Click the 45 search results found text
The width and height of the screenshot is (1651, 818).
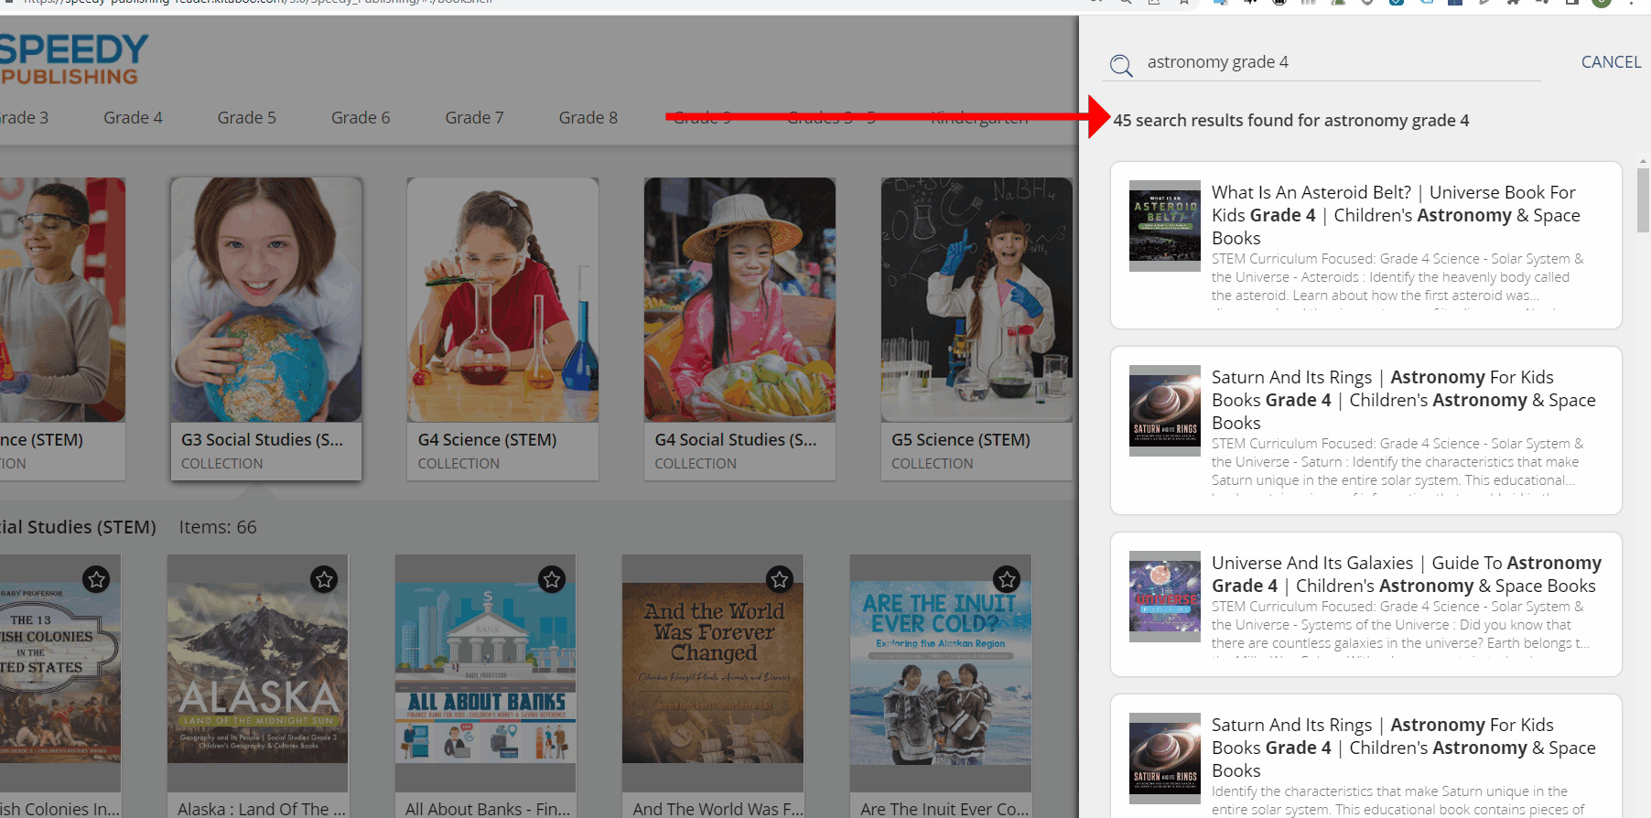point(1291,120)
